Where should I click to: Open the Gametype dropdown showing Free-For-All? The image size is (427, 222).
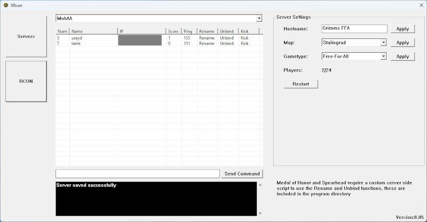point(383,57)
